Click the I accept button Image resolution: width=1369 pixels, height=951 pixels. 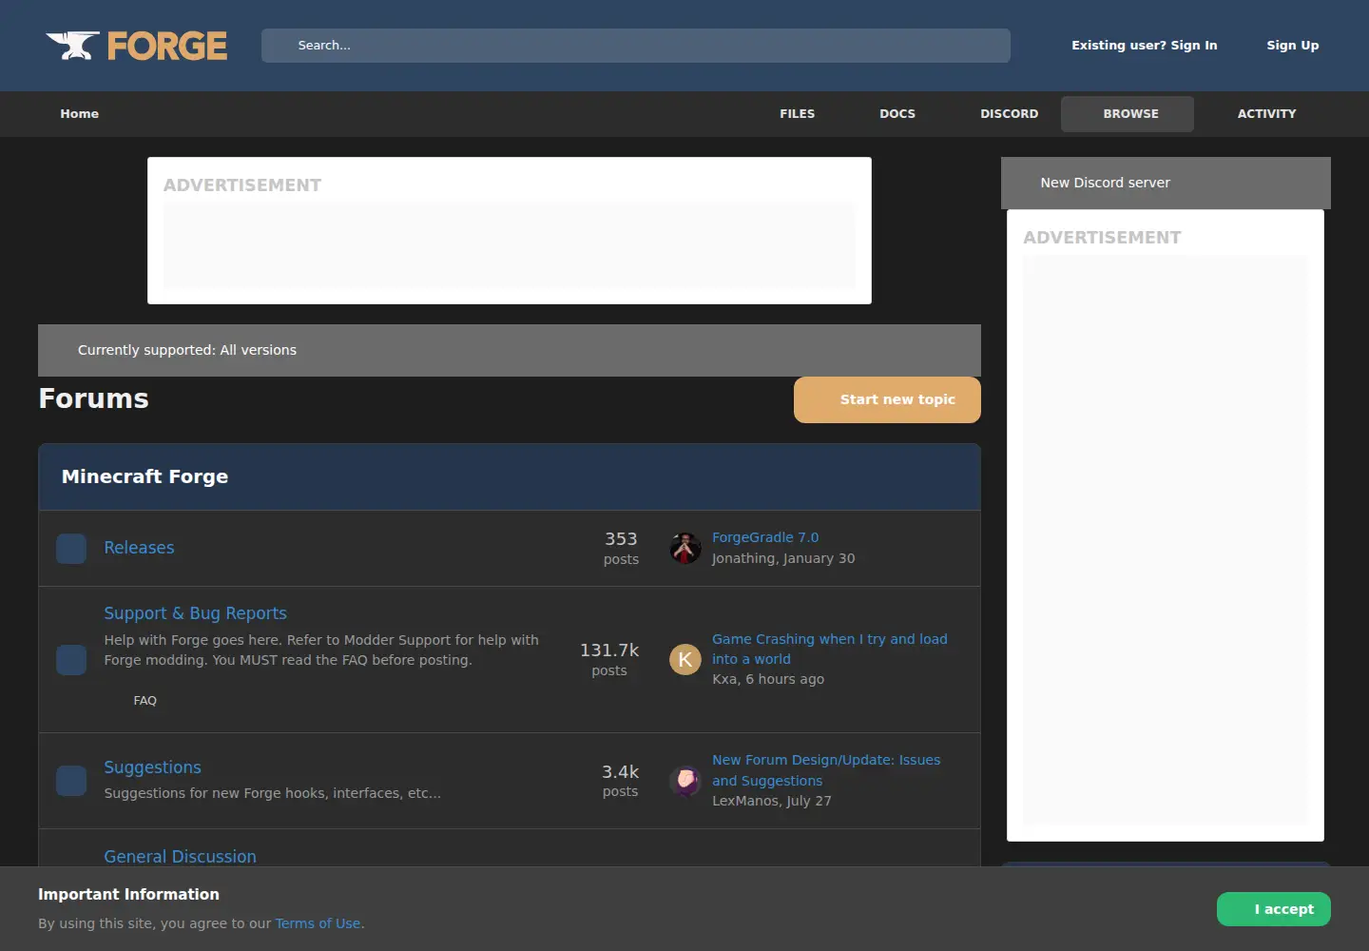click(x=1274, y=909)
